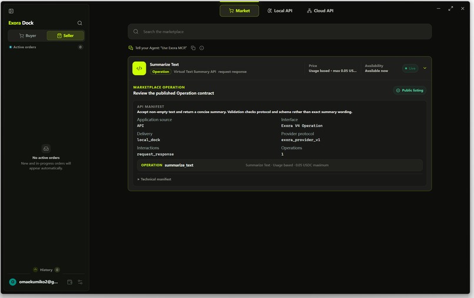Click the agent chat bubbles icon
The image size is (474, 298).
coord(131,48)
